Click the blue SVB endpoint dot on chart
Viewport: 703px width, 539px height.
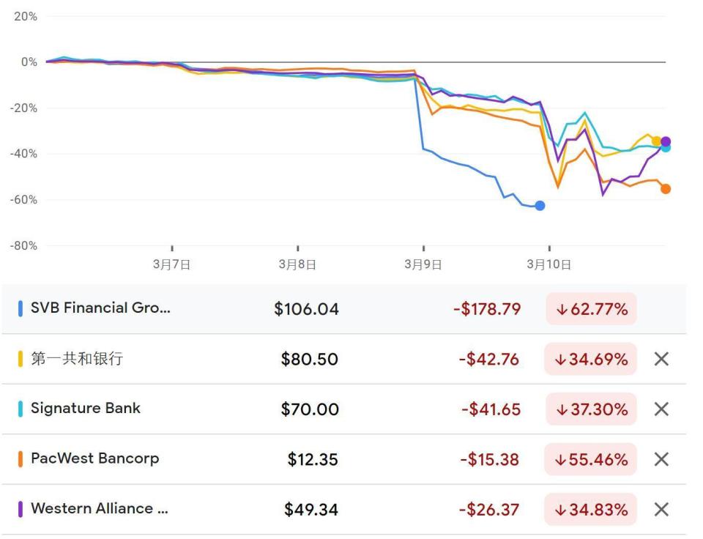(540, 206)
